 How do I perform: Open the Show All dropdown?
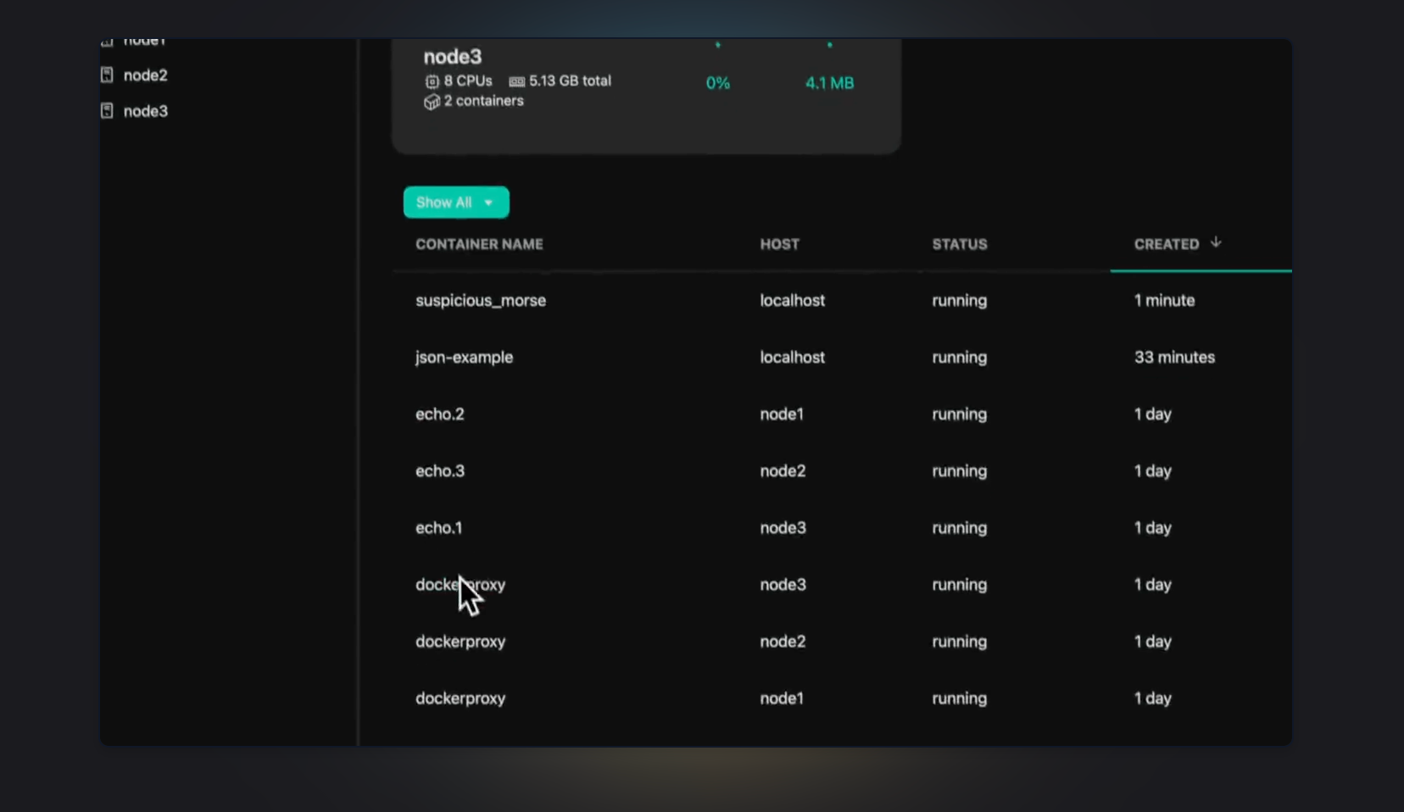coord(444,203)
